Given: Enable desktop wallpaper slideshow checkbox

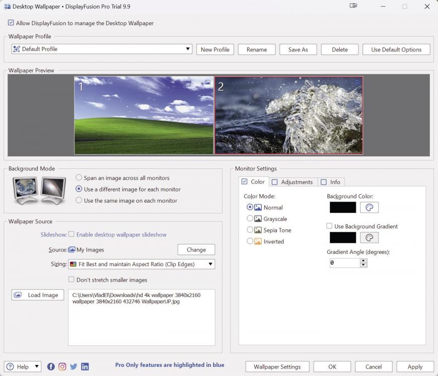Looking at the screenshot, I should click(71, 234).
